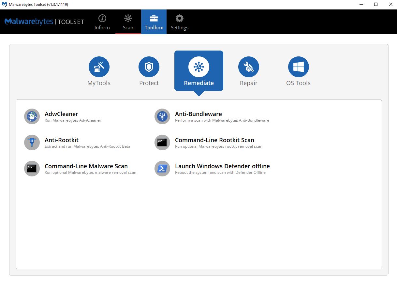The image size is (397, 285).
Task: Select the Protect category label
Action: (x=149, y=83)
